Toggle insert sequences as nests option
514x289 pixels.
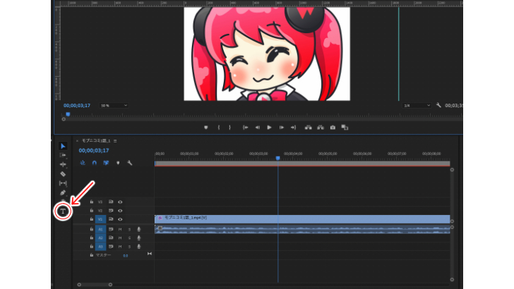coord(83,163)
